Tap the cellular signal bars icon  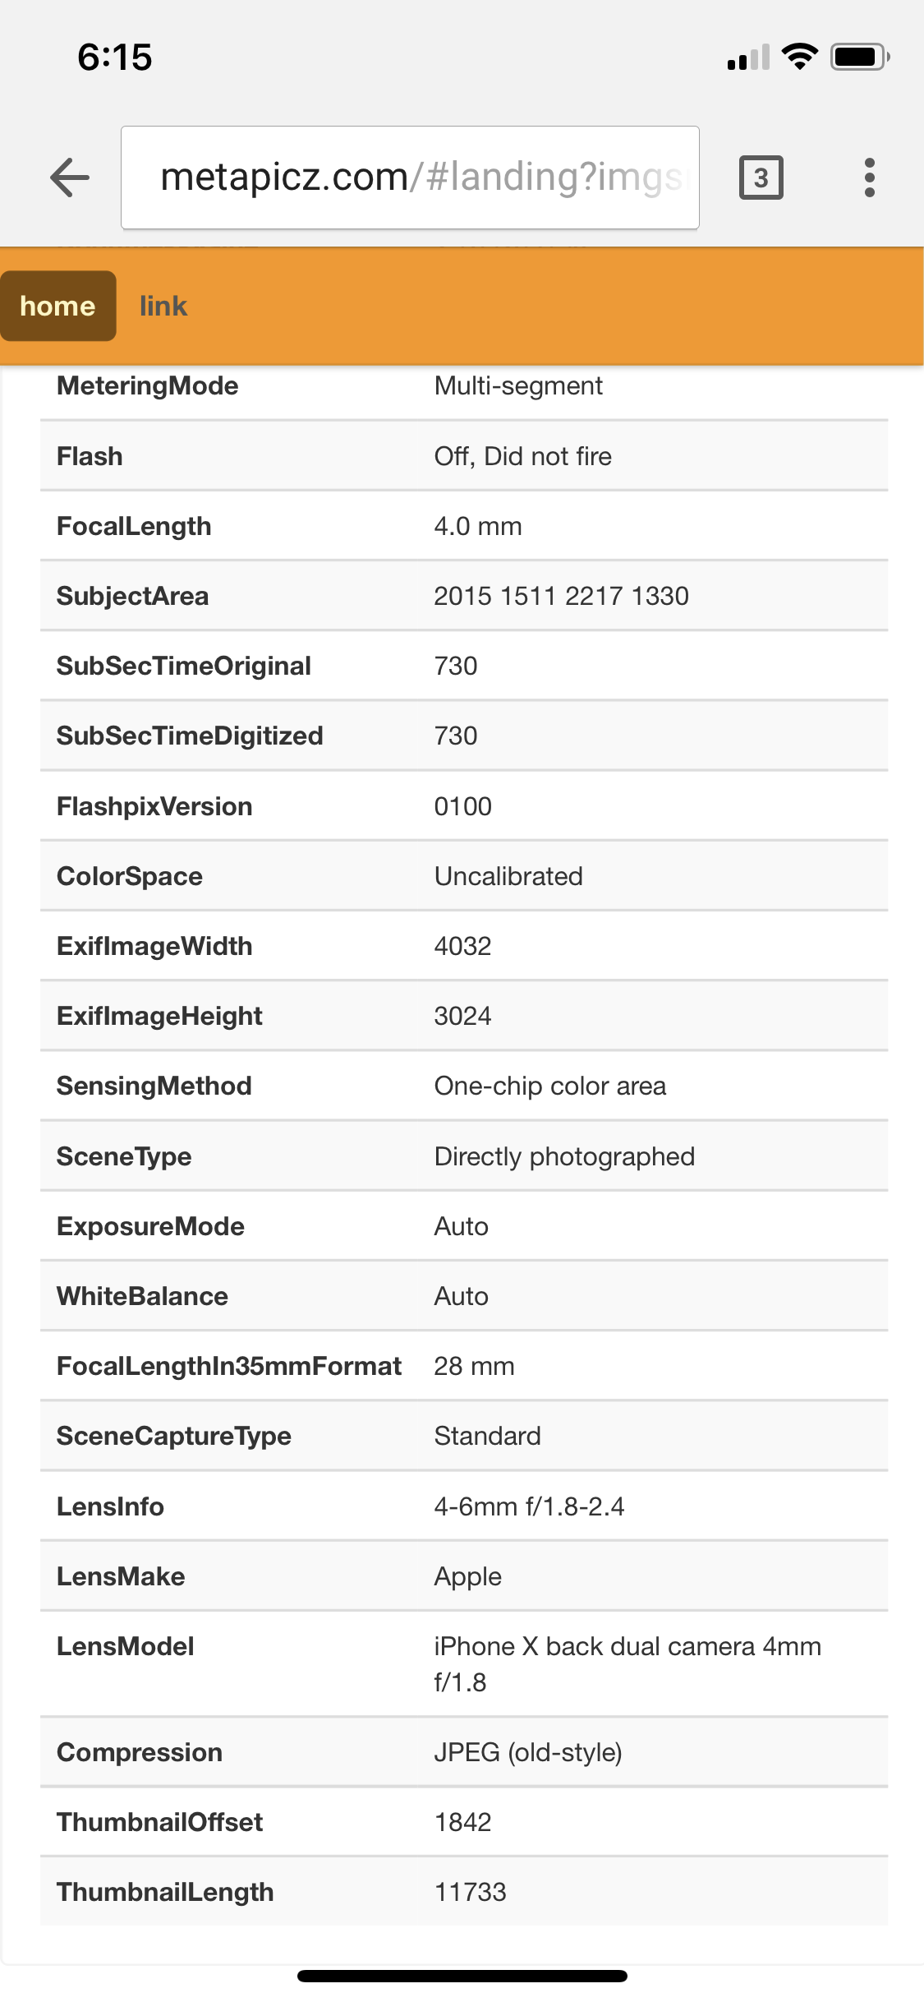pyautogui.click(x=748, y=58)
